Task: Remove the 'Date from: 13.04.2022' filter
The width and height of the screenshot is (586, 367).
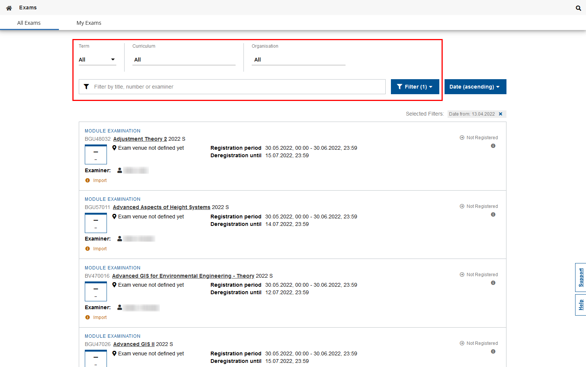Action: click(500, 114)
